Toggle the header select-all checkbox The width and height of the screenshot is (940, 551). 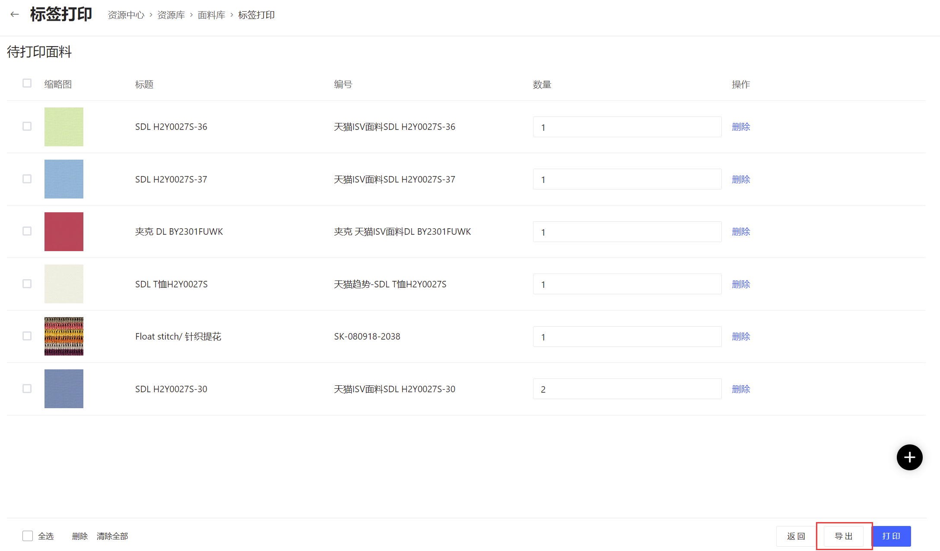point(27,83)
